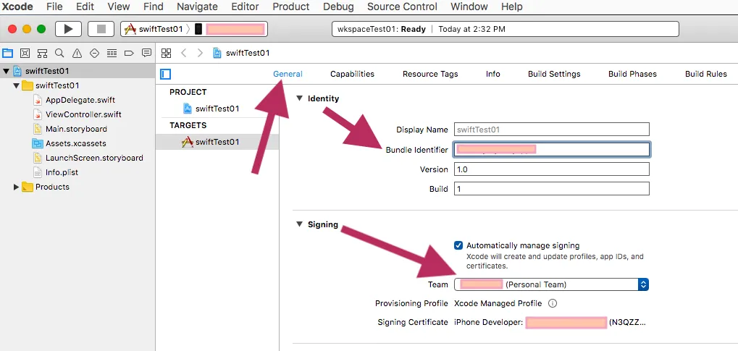Open the Help menu
The height and width of the screenshot is (351, 738).
511,7
